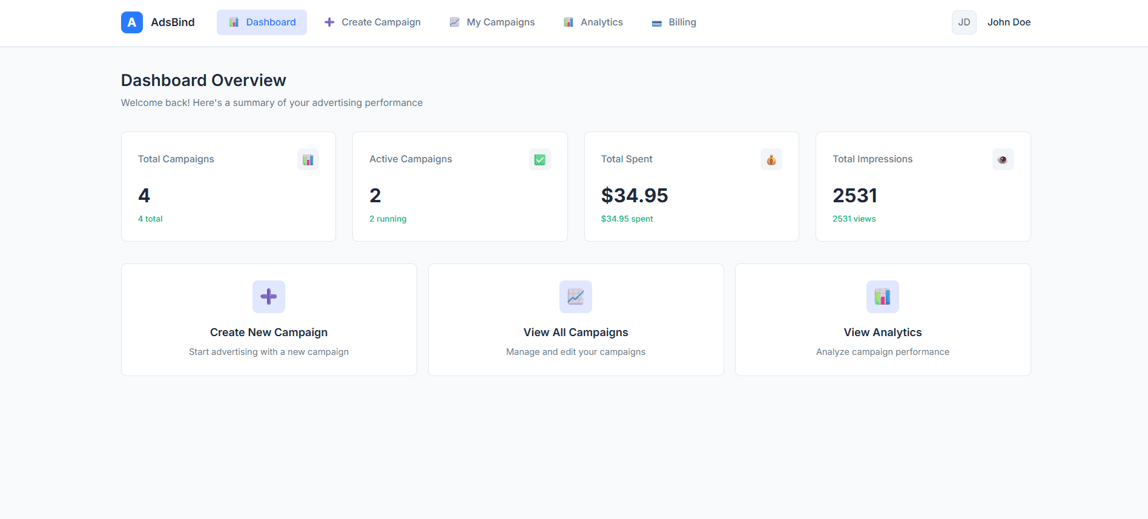1148x519 pixels.
Task: Go to the Create Campaign nav item
Action: (x=372, y=22)
